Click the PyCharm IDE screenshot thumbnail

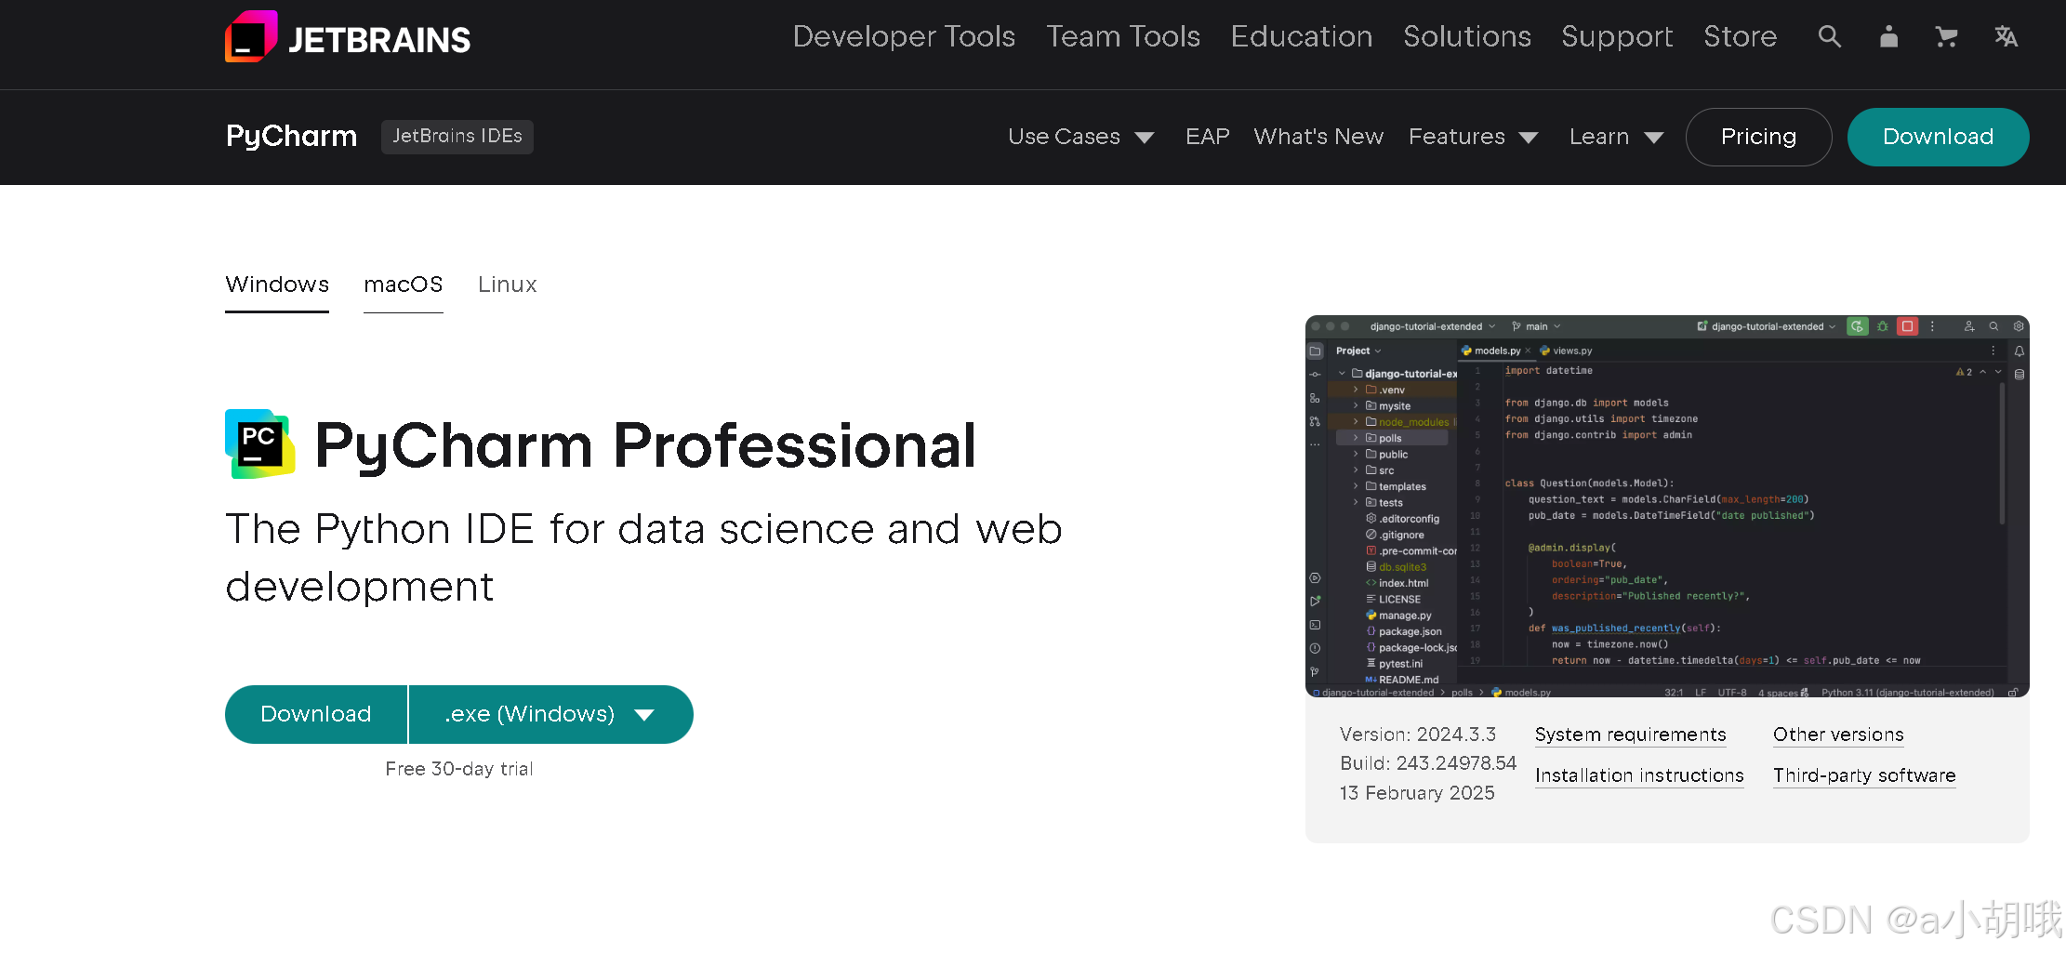click(1667, 507)
